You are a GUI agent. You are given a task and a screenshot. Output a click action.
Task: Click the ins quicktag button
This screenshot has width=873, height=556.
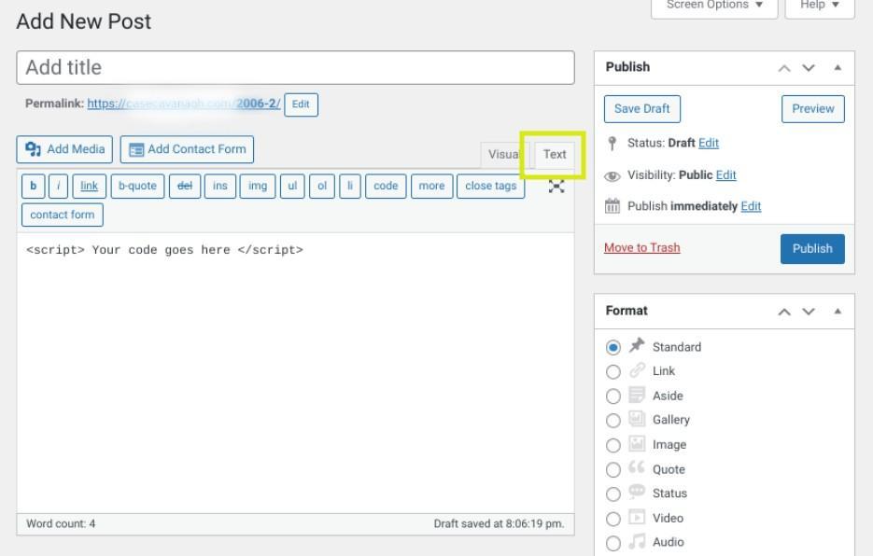point(220,186)
